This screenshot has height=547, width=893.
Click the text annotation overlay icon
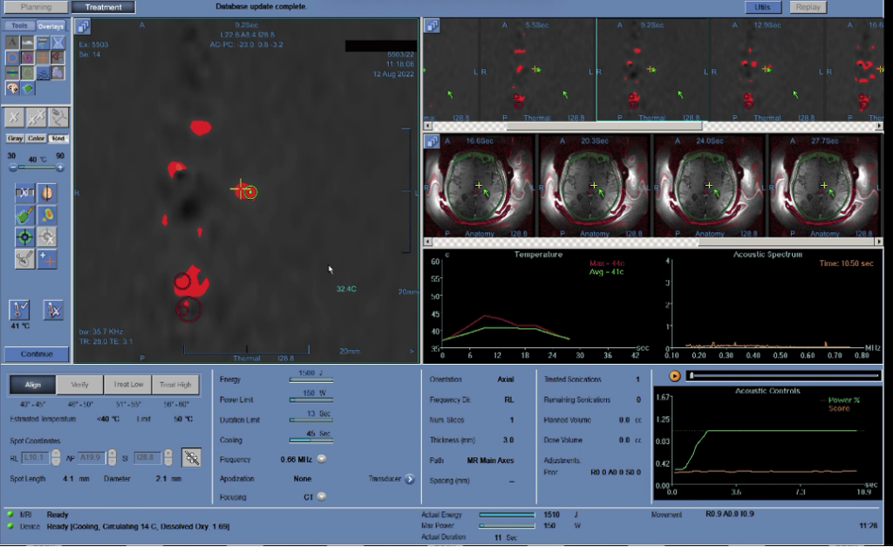[14, 42]
